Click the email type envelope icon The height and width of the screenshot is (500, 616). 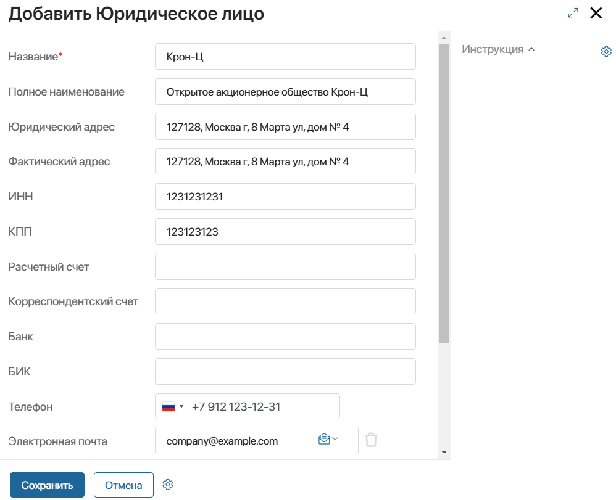pos(323,439)
